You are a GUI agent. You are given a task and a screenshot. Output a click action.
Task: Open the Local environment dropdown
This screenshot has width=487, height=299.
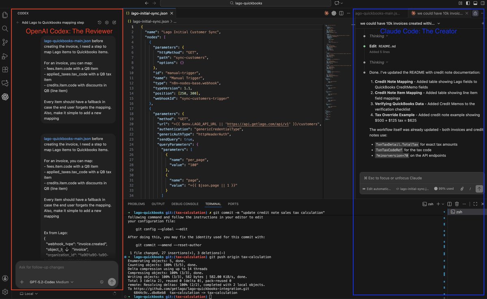29,293
